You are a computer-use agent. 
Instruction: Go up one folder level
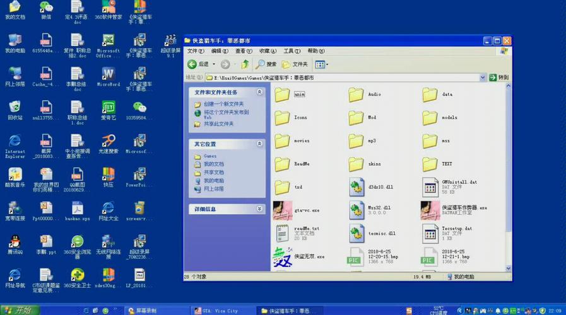(245, 64)
